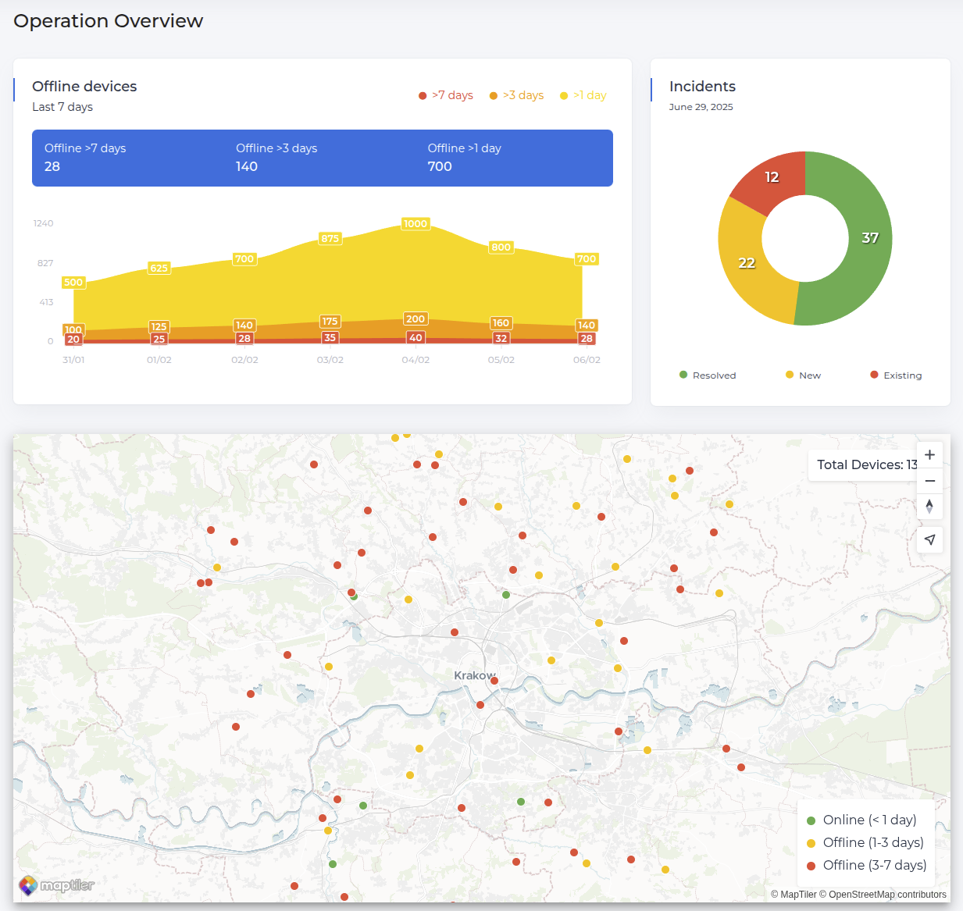Click the Krakow city label on map
The width and height of the screenshot is (963, 911).
pyautogui.click(x=474, y=675)
